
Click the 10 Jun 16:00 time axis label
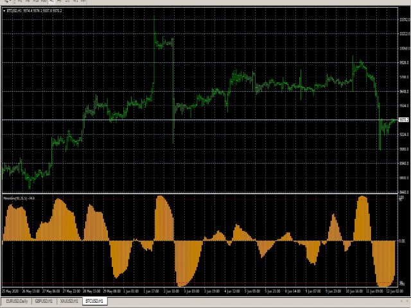tap(354, 291)
